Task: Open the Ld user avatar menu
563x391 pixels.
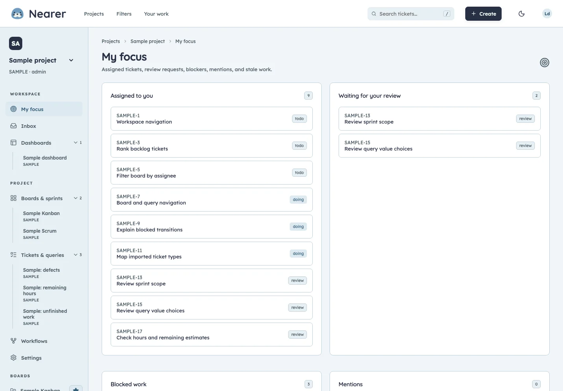Action: click(547, 14)
